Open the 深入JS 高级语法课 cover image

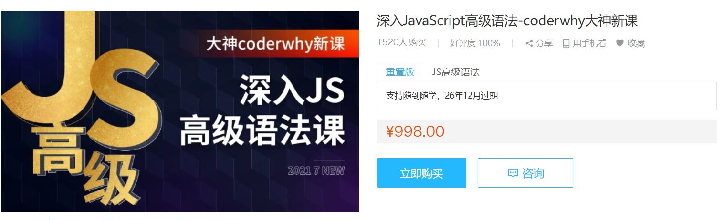click(179, 111)
